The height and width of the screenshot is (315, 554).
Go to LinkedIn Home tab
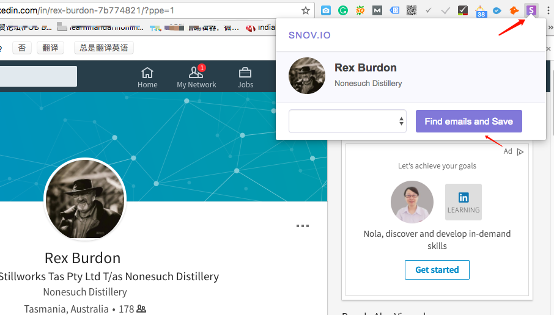click(147, 78)
